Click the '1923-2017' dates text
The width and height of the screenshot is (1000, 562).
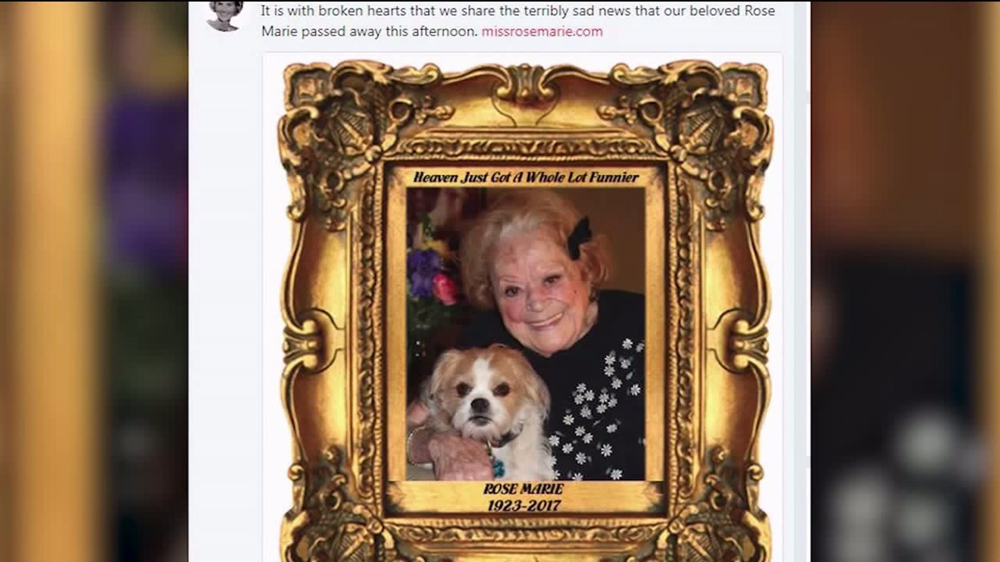click(x=523, y=505)
